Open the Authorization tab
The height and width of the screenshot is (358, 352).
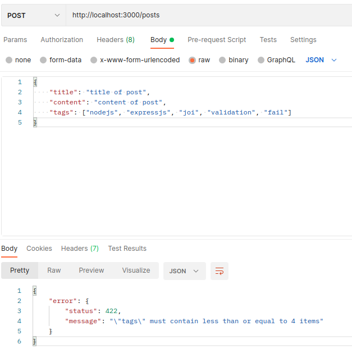(x=62, y=40)
